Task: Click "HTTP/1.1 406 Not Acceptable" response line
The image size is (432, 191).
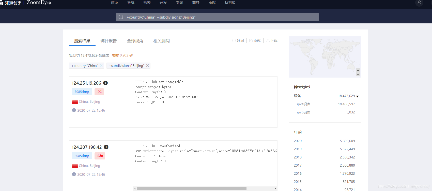Action: pyautogui.click(x=159, y=82)
